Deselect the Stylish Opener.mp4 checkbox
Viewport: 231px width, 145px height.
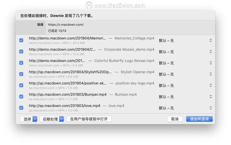pos(21,74)
